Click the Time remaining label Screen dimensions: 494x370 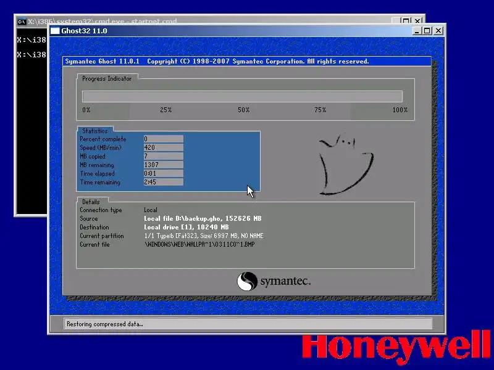pyautogui.click(x=100, y=182)
